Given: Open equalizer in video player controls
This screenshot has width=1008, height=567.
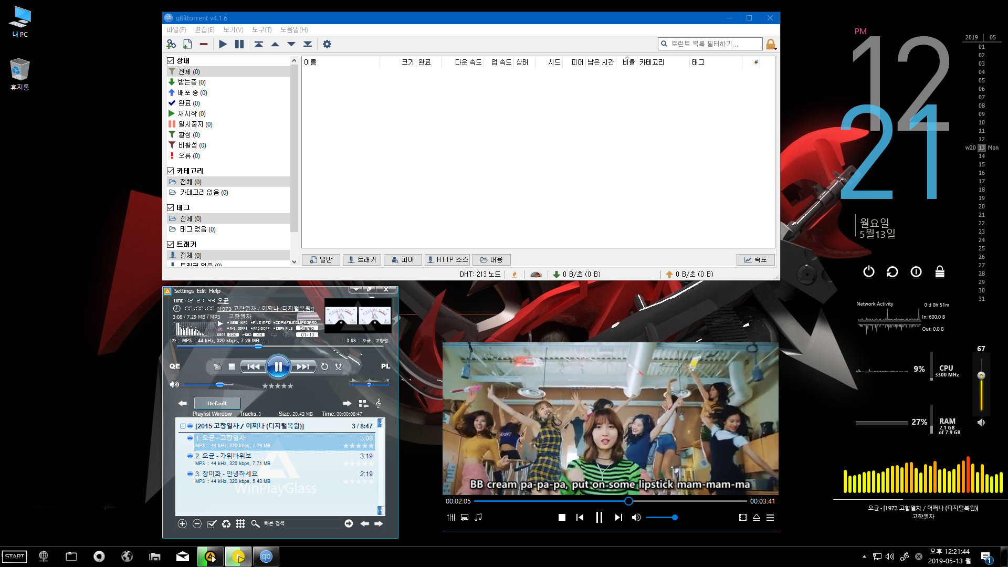Looking at the screenshot, I should (451, 517).
